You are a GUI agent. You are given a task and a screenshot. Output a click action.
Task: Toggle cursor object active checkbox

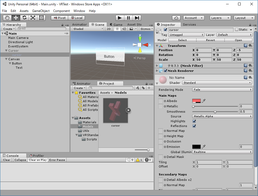(166, 30)
